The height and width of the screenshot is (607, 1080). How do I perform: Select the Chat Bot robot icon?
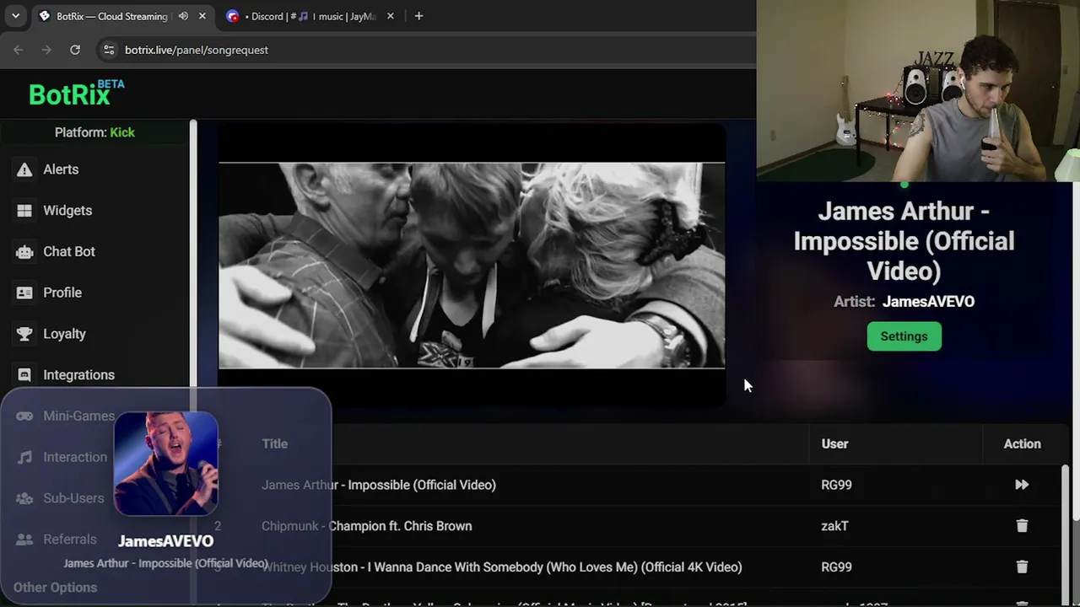coord(24,251)
